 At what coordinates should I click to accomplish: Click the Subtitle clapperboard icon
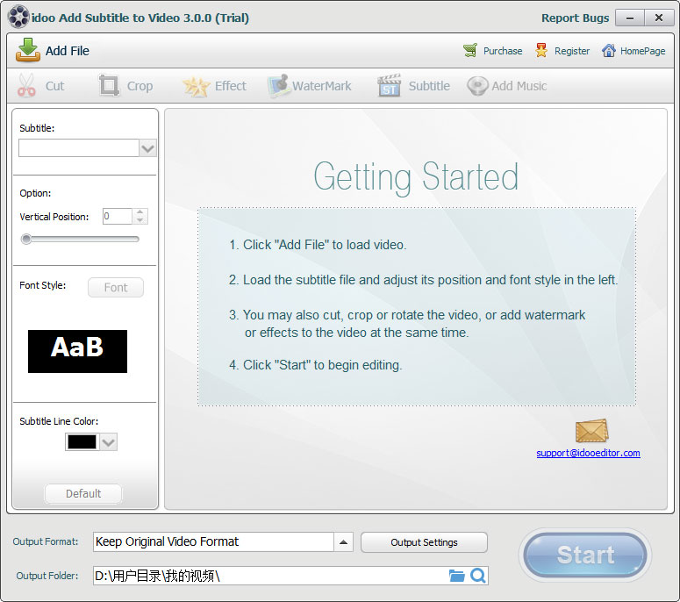pos(389,85)
